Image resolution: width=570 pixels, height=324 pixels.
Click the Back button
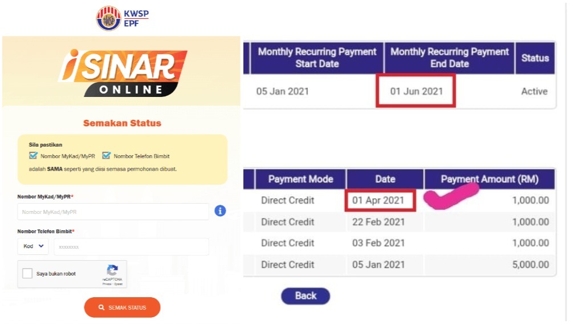pos(306,296)
